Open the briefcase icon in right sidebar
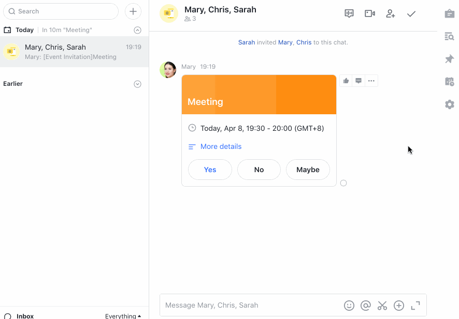The height and width of the screenshot is (319, 459). pyautogui.click(x=449, y=13)
